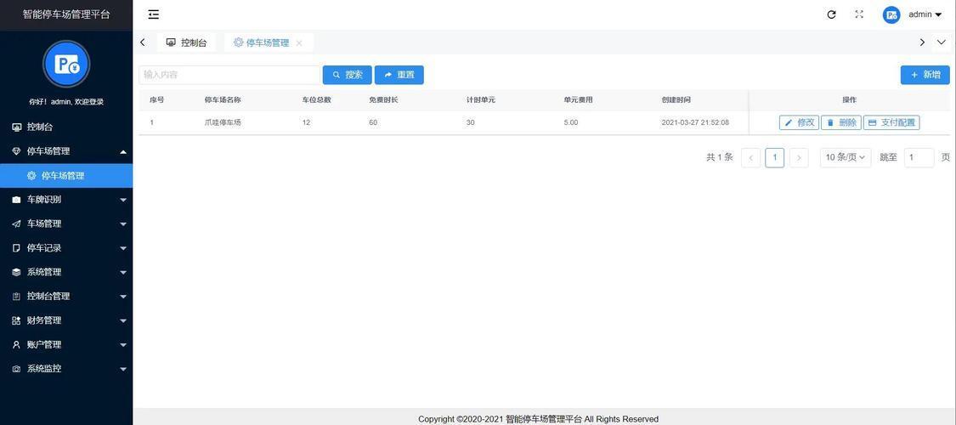Click the 5.00 unit fee cell
956x425 pixels.
click(x=571, y=122)
